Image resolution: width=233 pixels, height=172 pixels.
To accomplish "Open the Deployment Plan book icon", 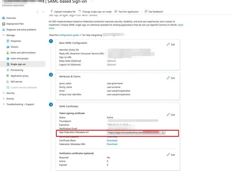I will (3, 24).
